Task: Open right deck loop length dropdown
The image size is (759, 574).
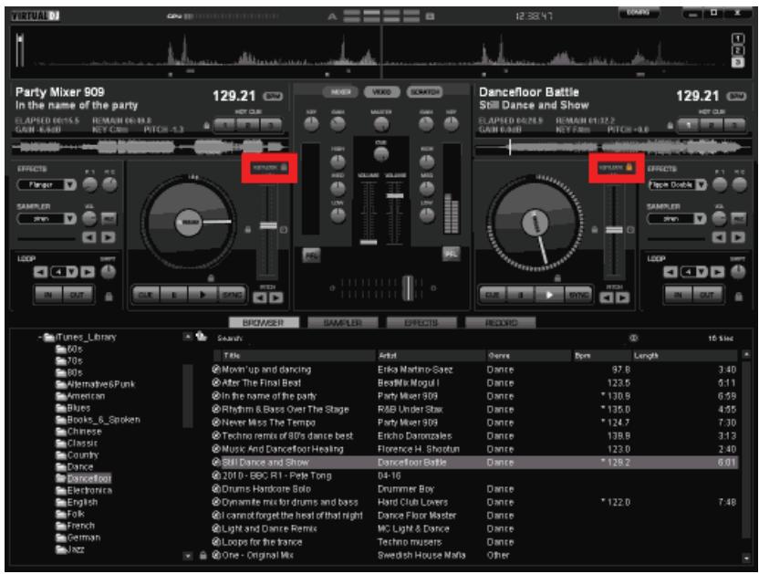Action: point(702,272)
